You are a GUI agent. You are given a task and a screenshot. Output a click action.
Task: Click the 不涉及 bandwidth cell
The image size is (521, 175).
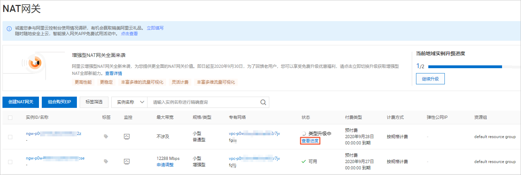pyautogui.click(x=163, y=136)
